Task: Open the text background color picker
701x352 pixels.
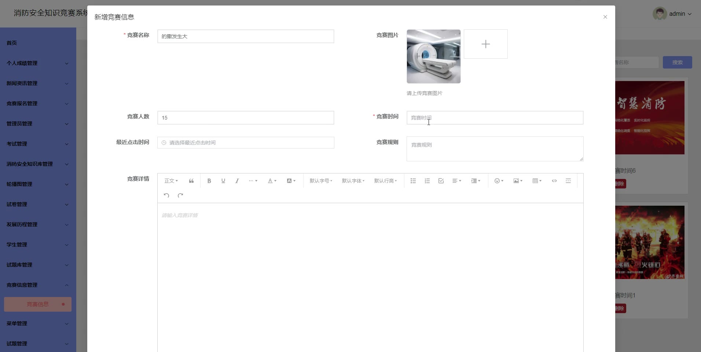Action: point(291,181)
